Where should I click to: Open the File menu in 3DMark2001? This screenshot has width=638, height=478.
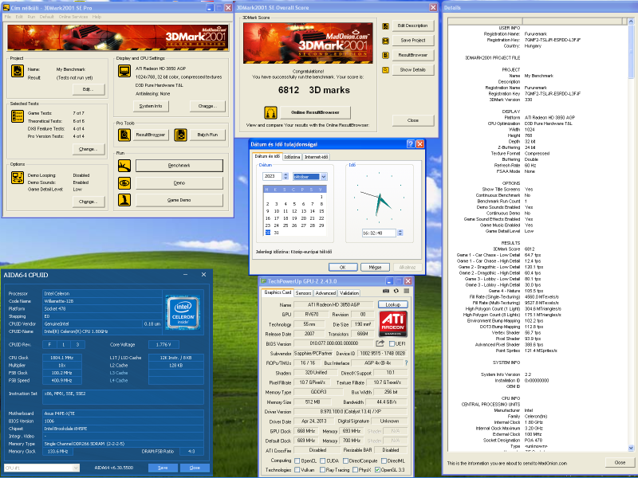coord(8,17)
